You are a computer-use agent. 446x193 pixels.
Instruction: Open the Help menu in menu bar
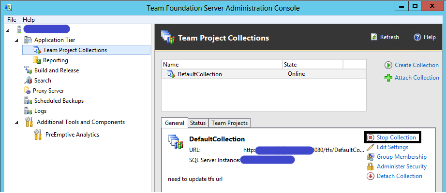pyautogui.click(x=29, y=20)
